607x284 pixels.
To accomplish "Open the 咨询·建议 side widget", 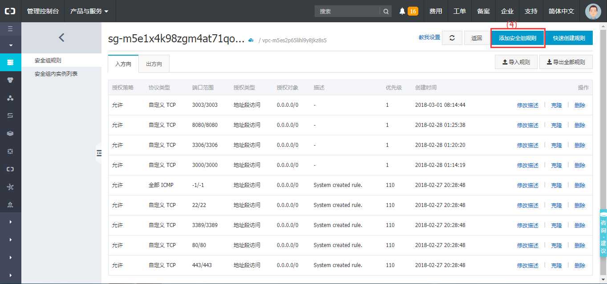I will pos(603,234).
